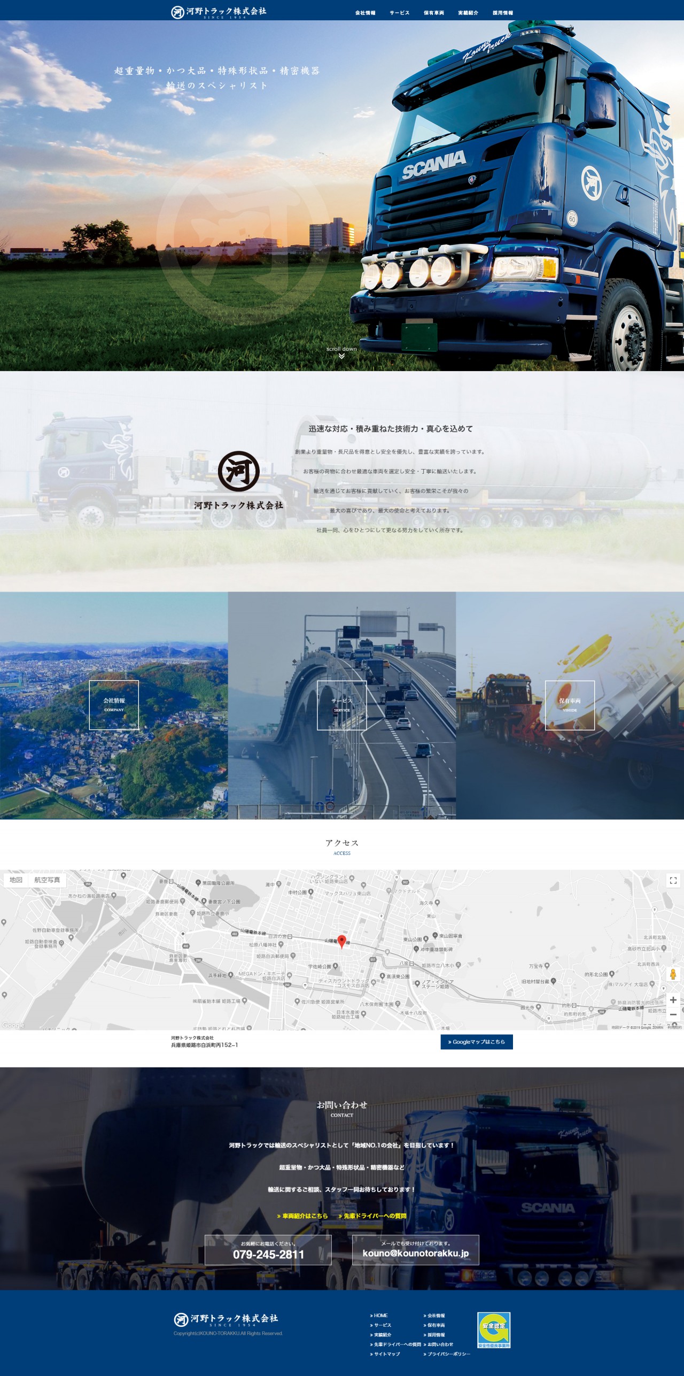The height and width of the screenshot is (1376, 684).
Task: Open the お問い合わせ link in the footer
Action: pos(438,1344)
